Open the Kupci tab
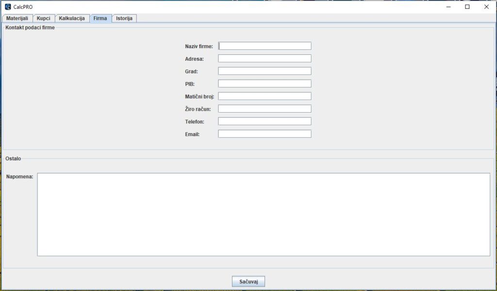 click(43, 18)
